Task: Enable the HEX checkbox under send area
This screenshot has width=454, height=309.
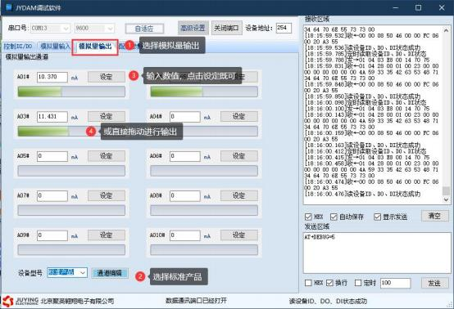Action: pyautogui.click(x=308, y=283)
